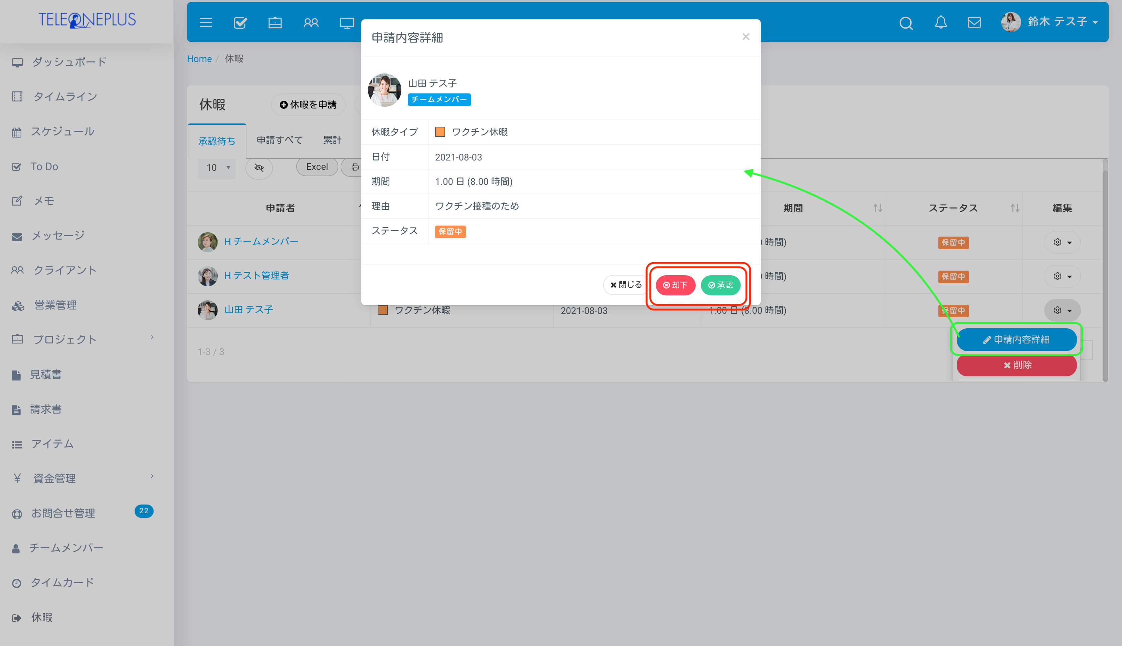
Task: Open the gear dropdown for 山田 テス子 row
Action: 1063,310
